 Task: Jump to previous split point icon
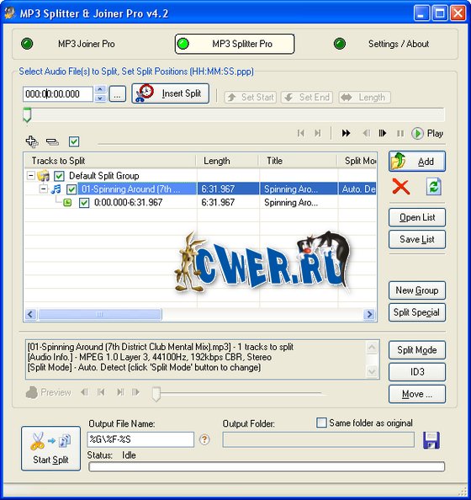tap(300, 133)
